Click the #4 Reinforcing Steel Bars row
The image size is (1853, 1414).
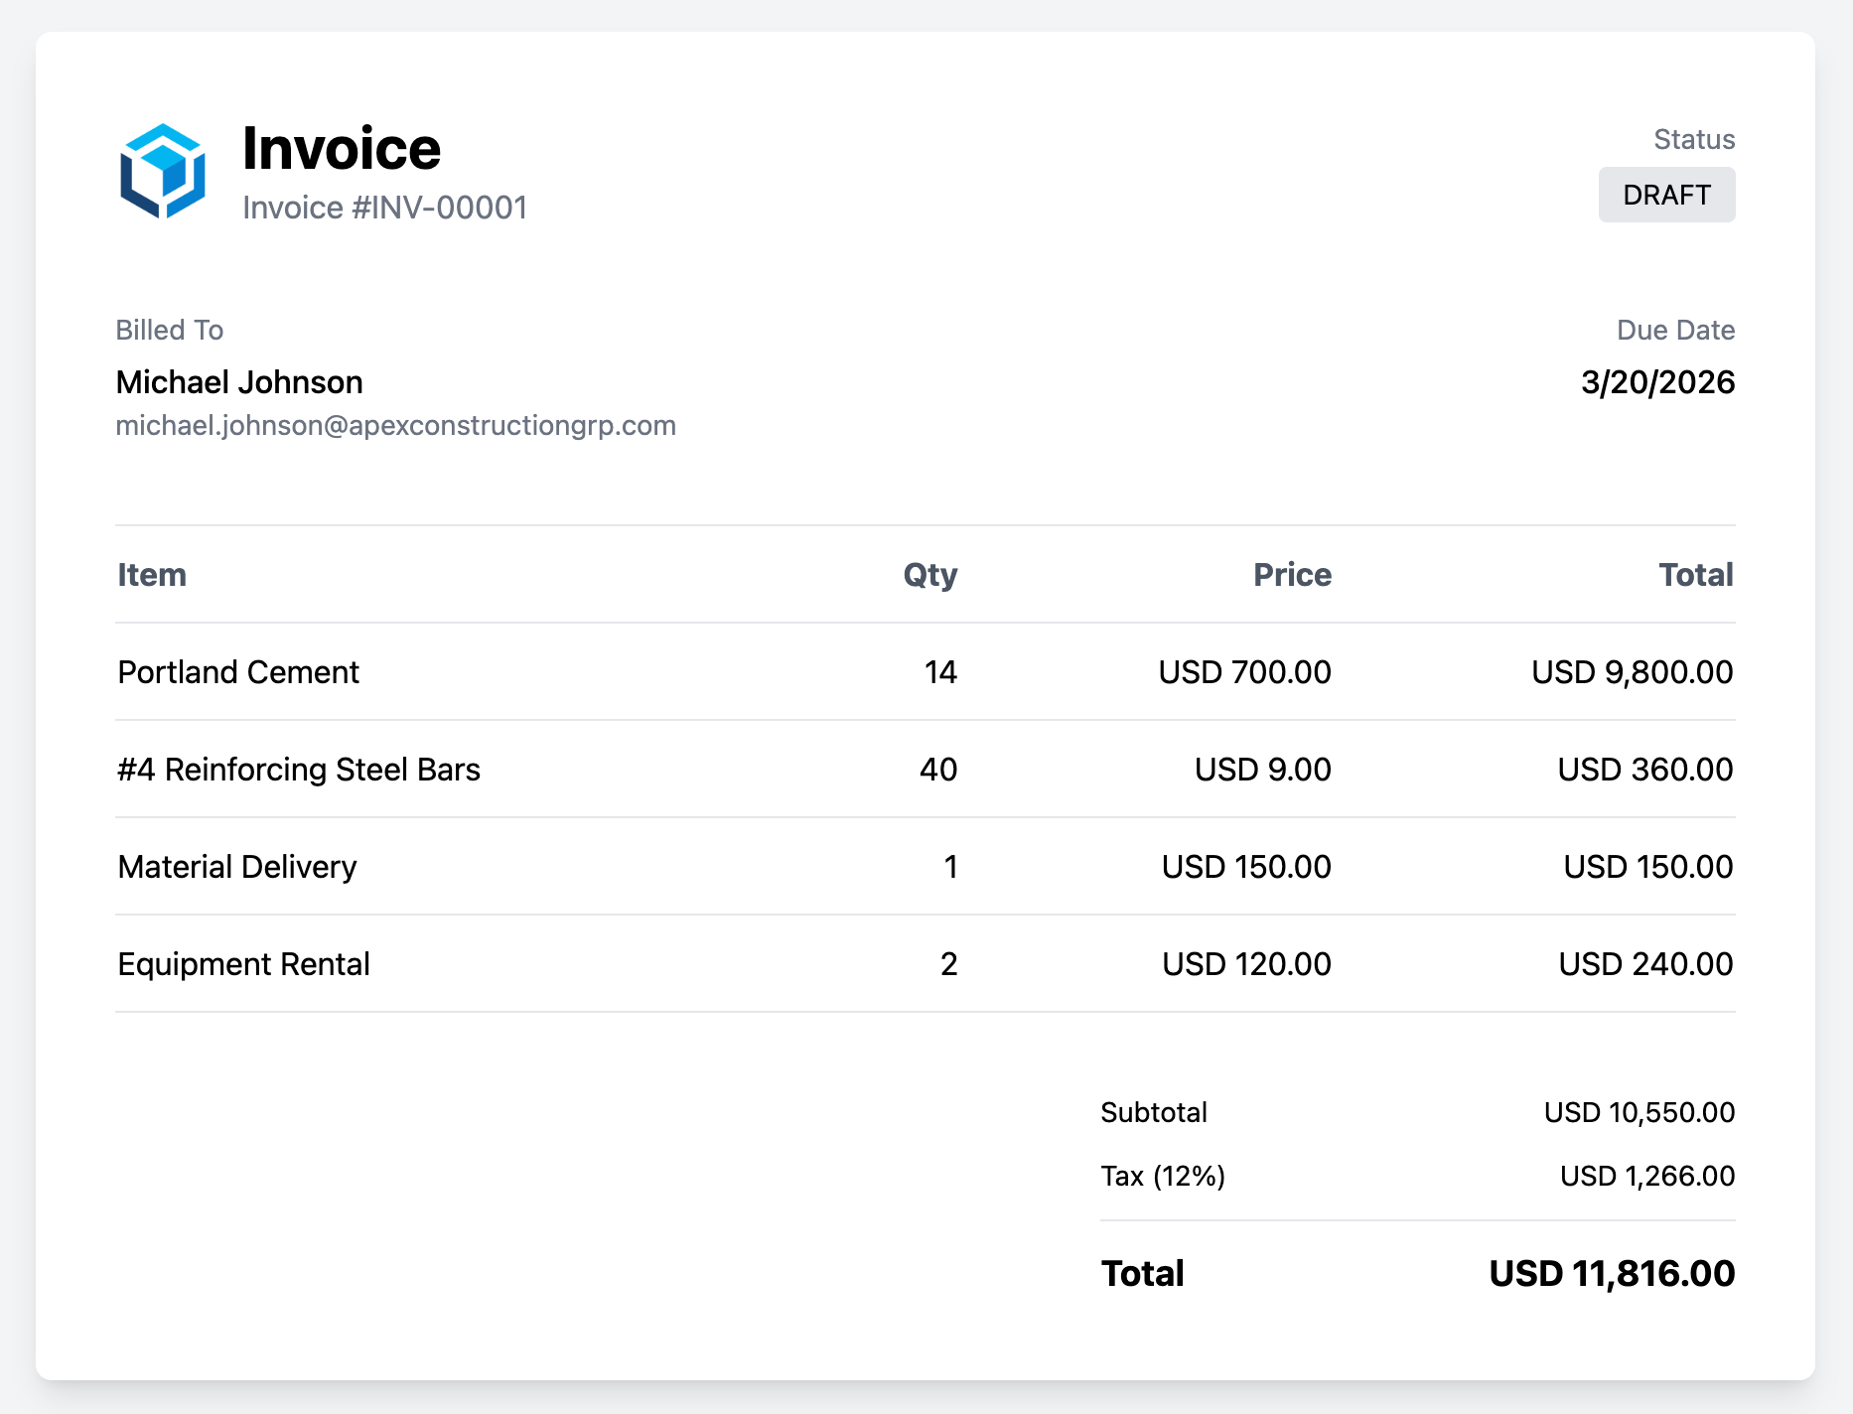pyautogui.click(x=299, y=769)
